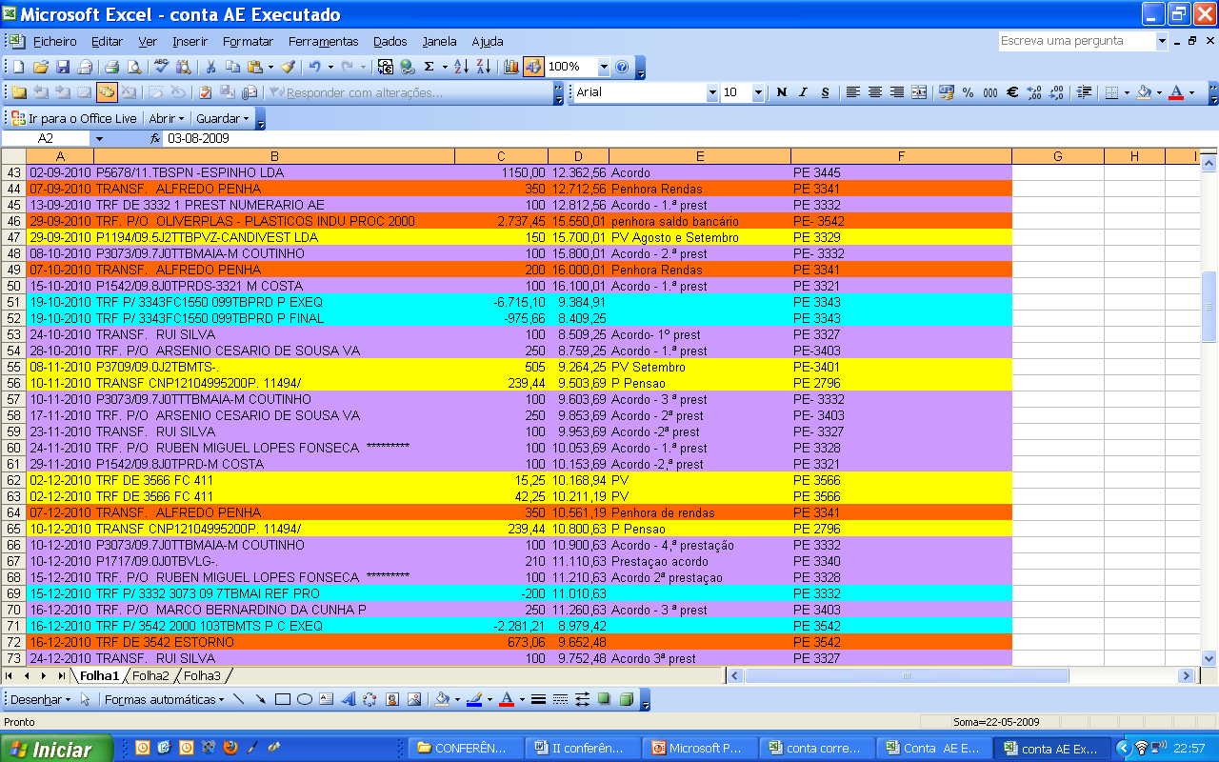Viewport: 1219px width, 762px height.
Task: Toggle the Drawing toolbar button
Action: 533,67
